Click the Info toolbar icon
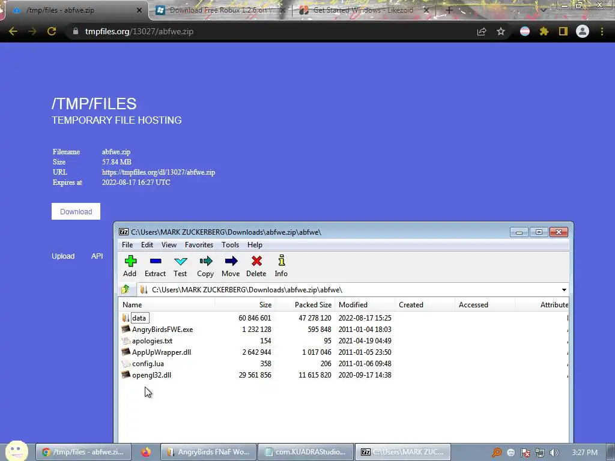615x461 pixels. tap(281, 266)
